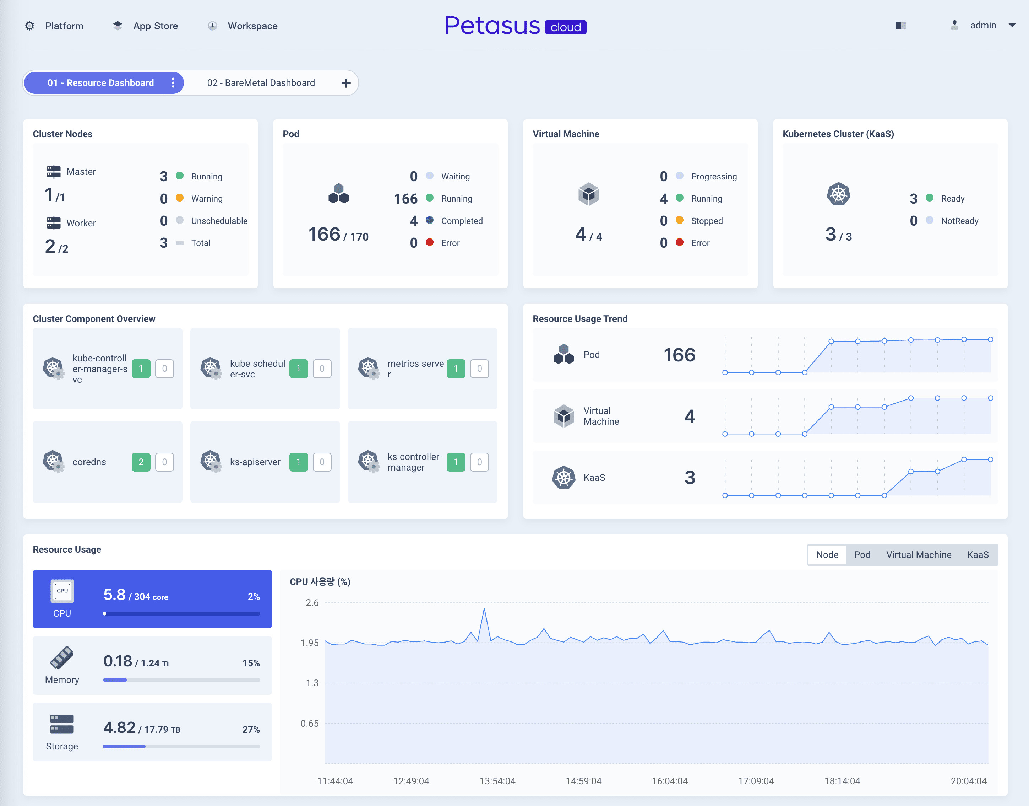Click the peak spike in CPU usage chart
1029x806 pixels.
[484, 609]
